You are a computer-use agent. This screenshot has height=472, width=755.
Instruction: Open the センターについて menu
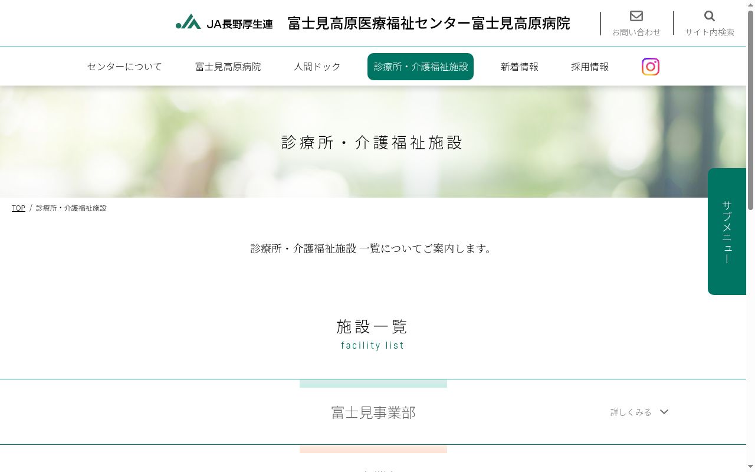pyautogui.click(x=124, y=67)
